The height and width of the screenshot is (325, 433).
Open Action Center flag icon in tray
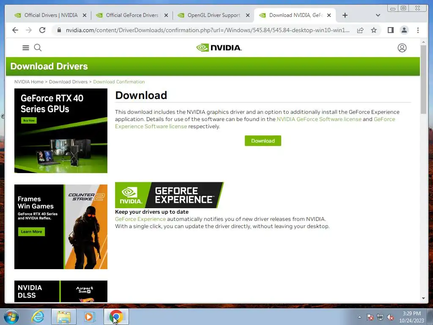(x=370, y=317)
